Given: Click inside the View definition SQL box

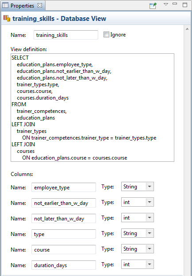Looking at the screenshot, I should (92, 108).
